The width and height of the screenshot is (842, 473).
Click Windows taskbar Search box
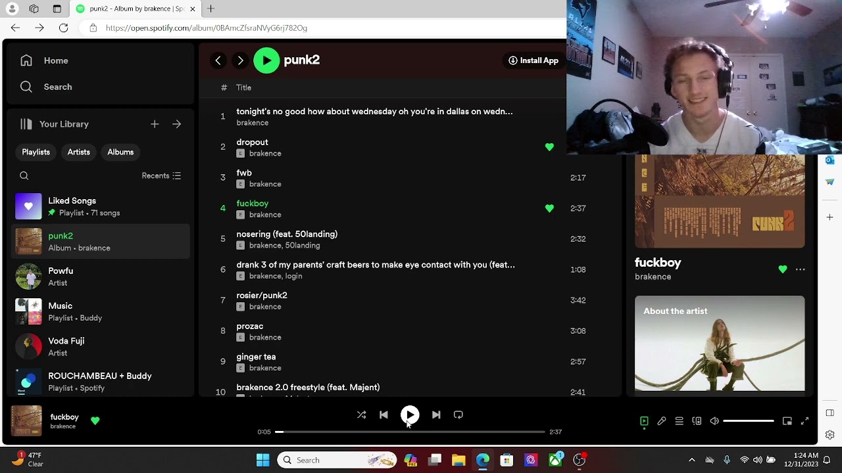[337, 460]
